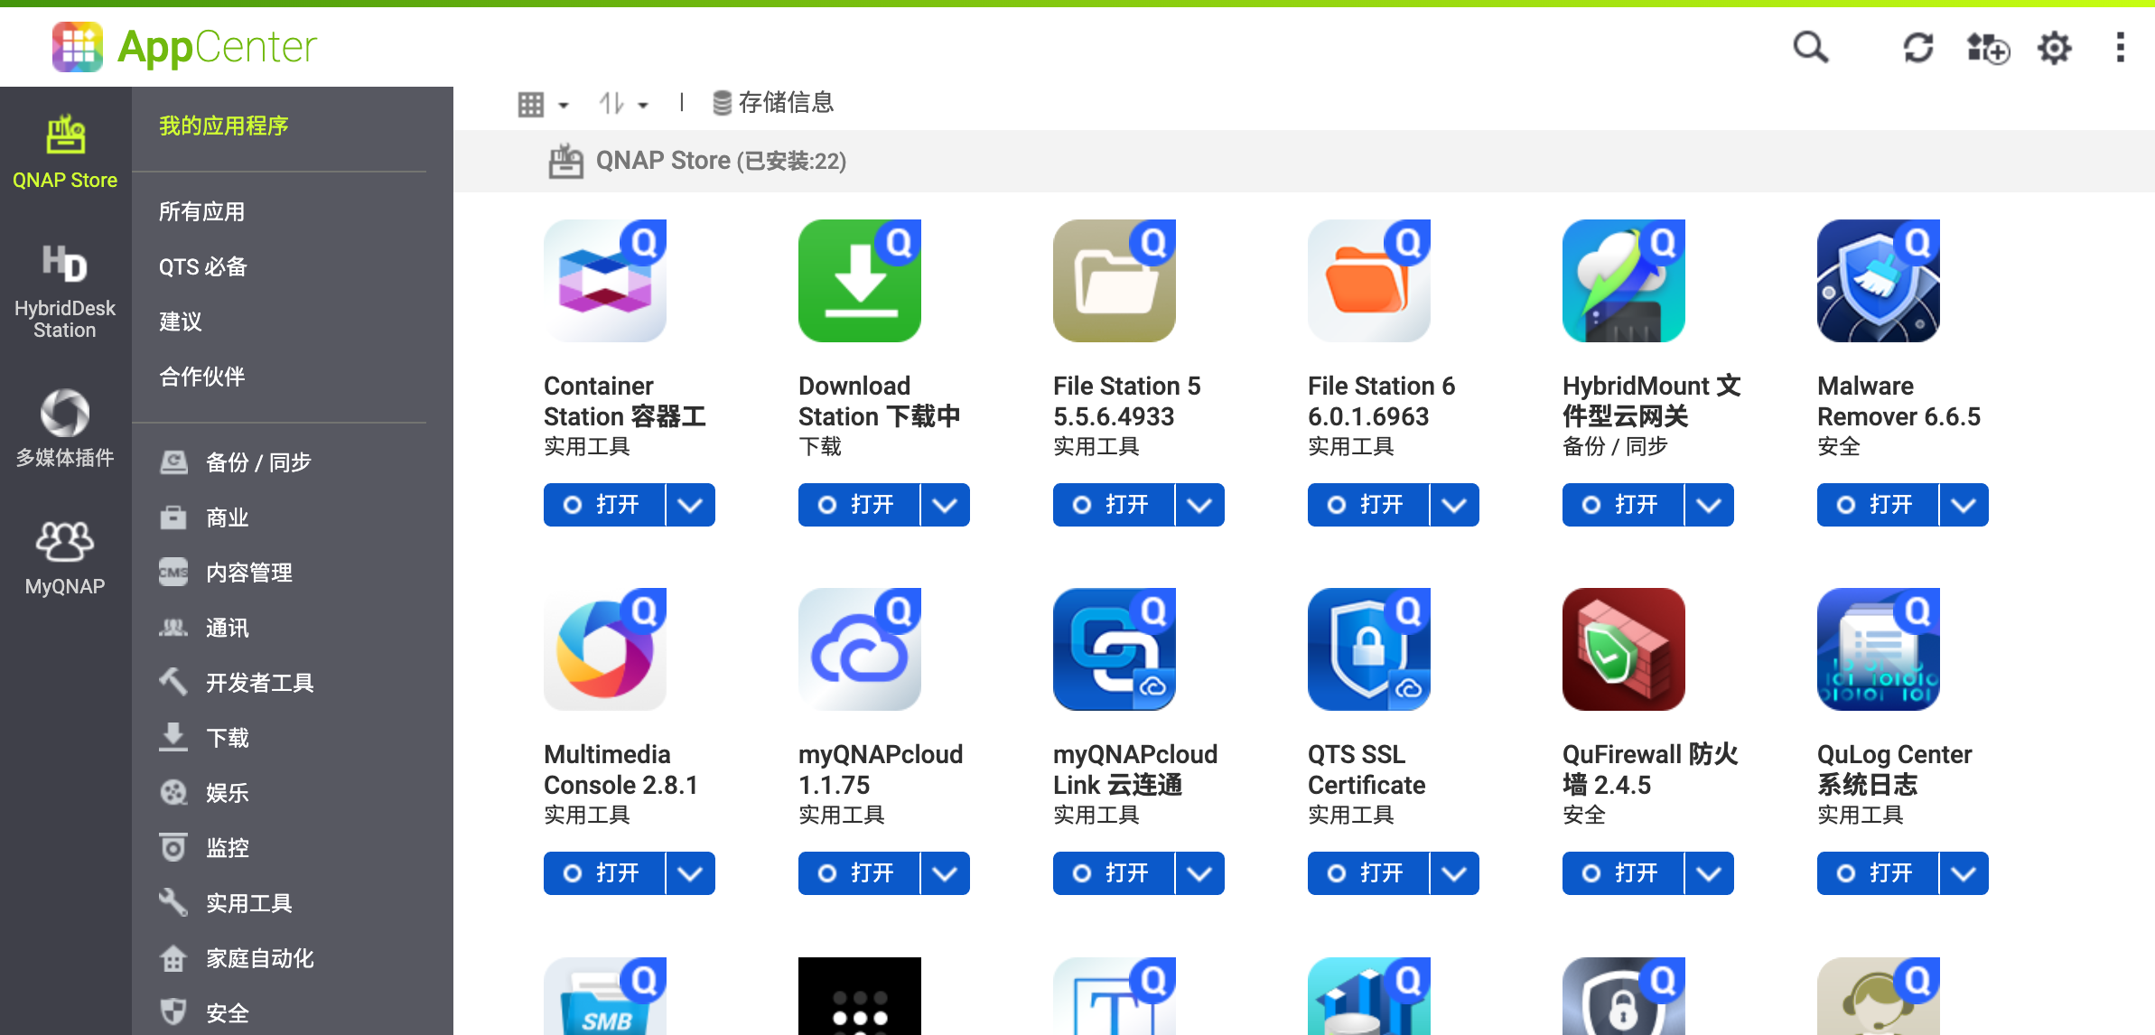The image size is (2155, 1035).
Task: Click the Container Station app icon
Action: [x=605, y=281]
